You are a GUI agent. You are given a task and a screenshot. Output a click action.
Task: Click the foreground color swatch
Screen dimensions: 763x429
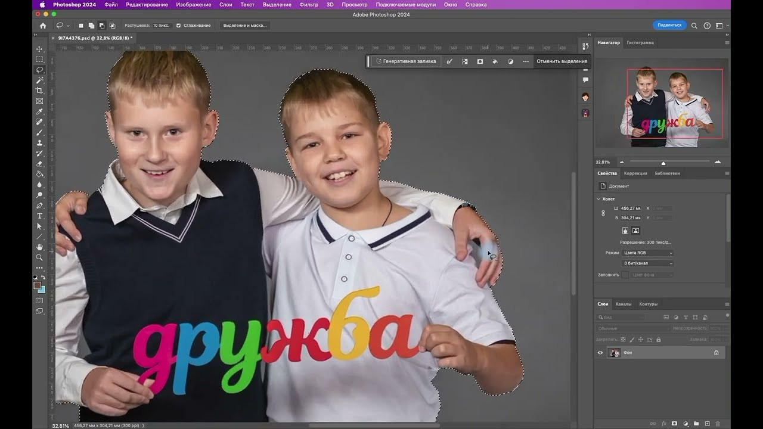[x=37, y=285]
